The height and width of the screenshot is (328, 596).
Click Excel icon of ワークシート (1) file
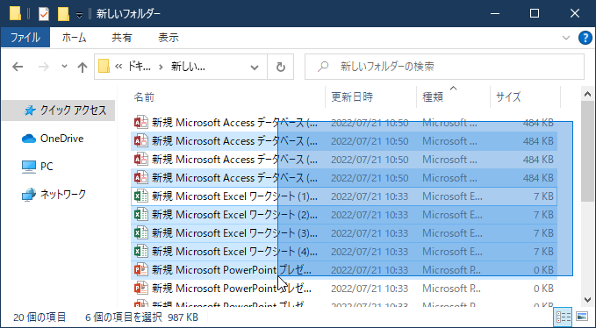coord(141,196)
